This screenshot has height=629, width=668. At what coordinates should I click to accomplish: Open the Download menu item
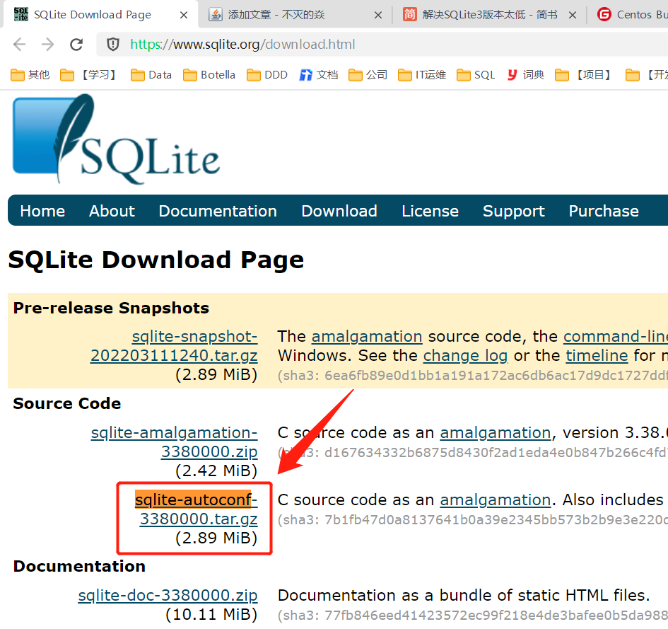339,211
